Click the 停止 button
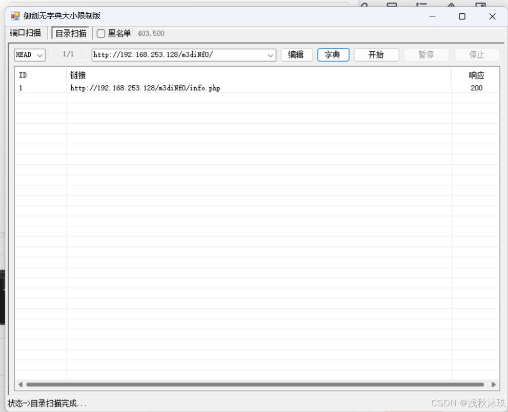Screen dimensions: 508x412 477,55
